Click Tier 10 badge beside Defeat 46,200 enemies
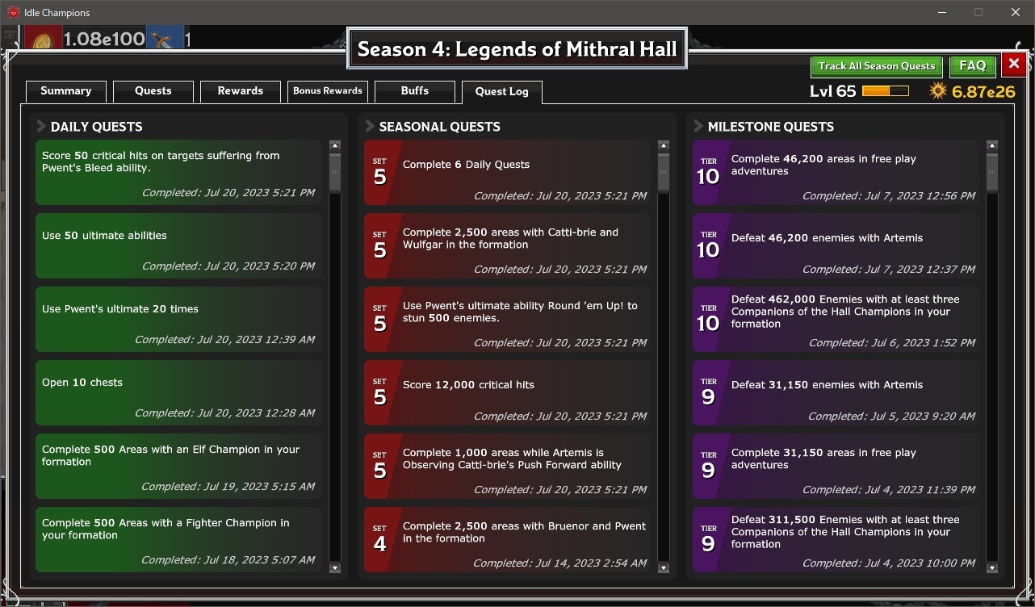The height and width of the screenshot is (607, 1035). pos(708,245)
